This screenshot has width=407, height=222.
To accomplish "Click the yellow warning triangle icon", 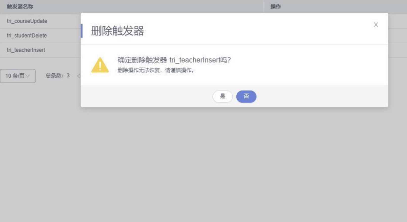I will pos(100,65).
